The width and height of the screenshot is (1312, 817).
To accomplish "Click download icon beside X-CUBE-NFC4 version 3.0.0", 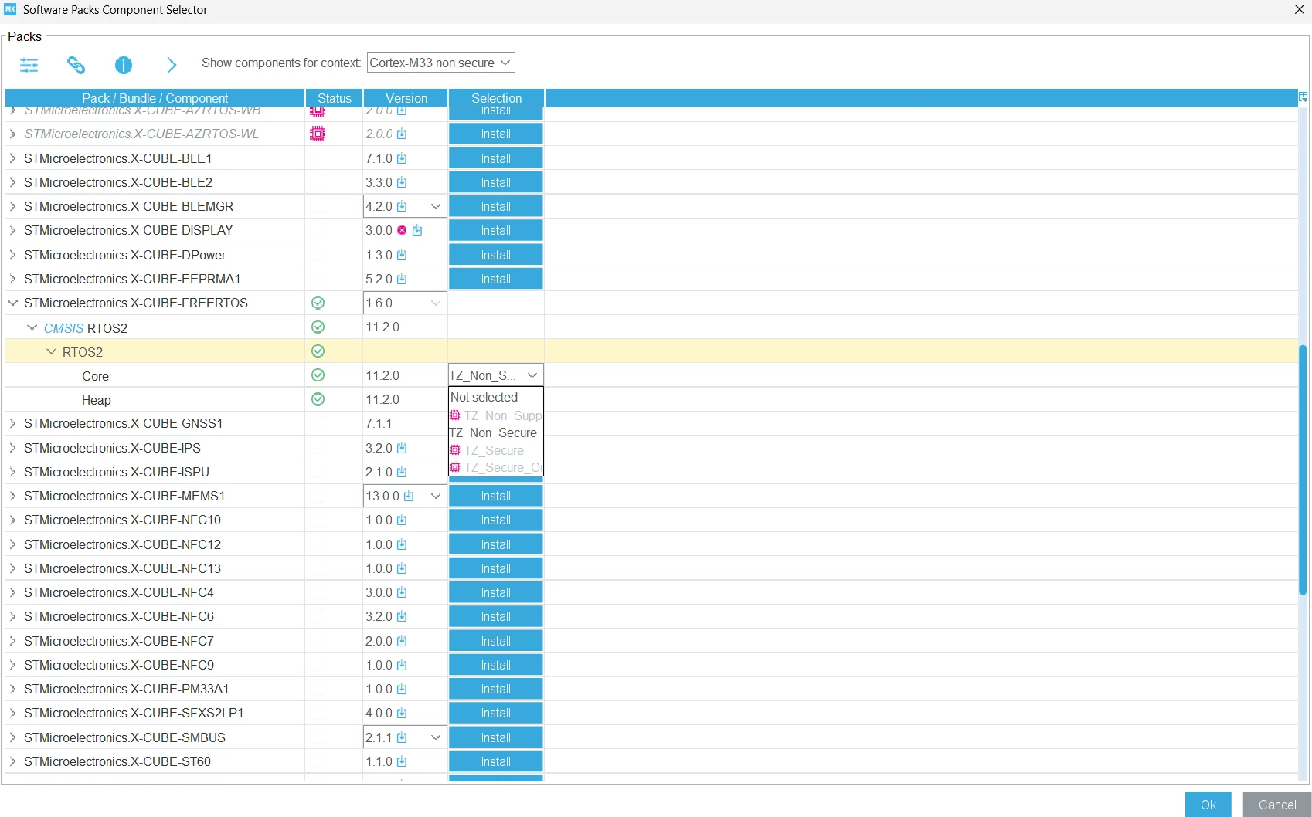I will click(402, 592).
